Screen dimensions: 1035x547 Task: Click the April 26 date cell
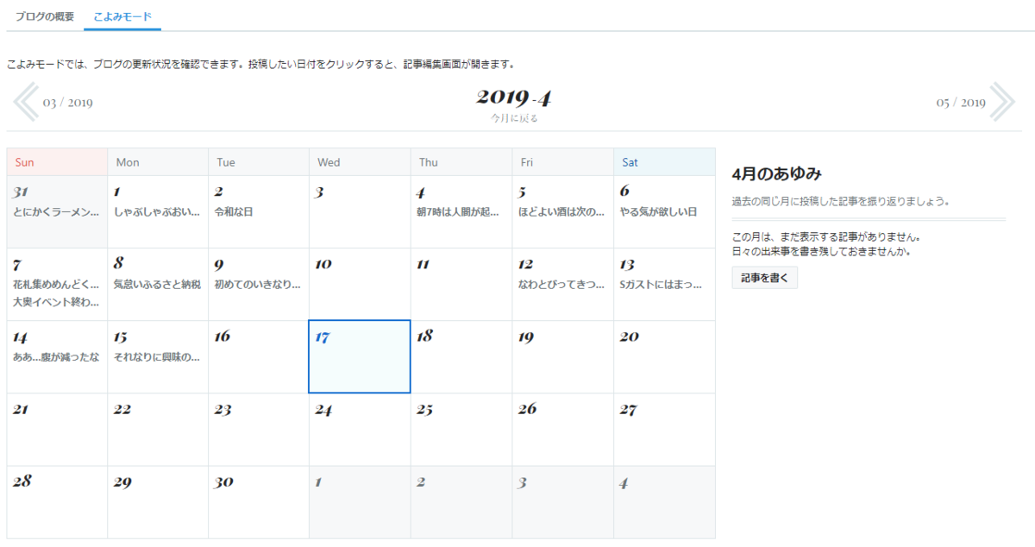[562, 429]
